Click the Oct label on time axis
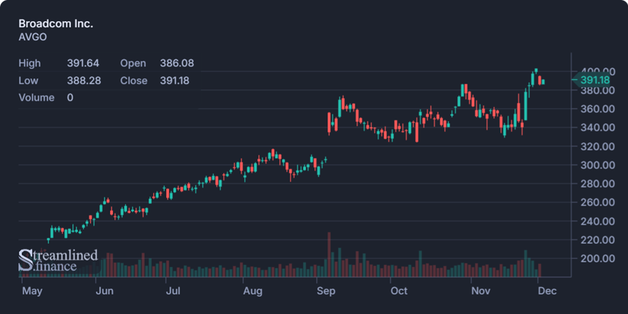This screenshot has height=314, width=628. click(x=400, y=291)
